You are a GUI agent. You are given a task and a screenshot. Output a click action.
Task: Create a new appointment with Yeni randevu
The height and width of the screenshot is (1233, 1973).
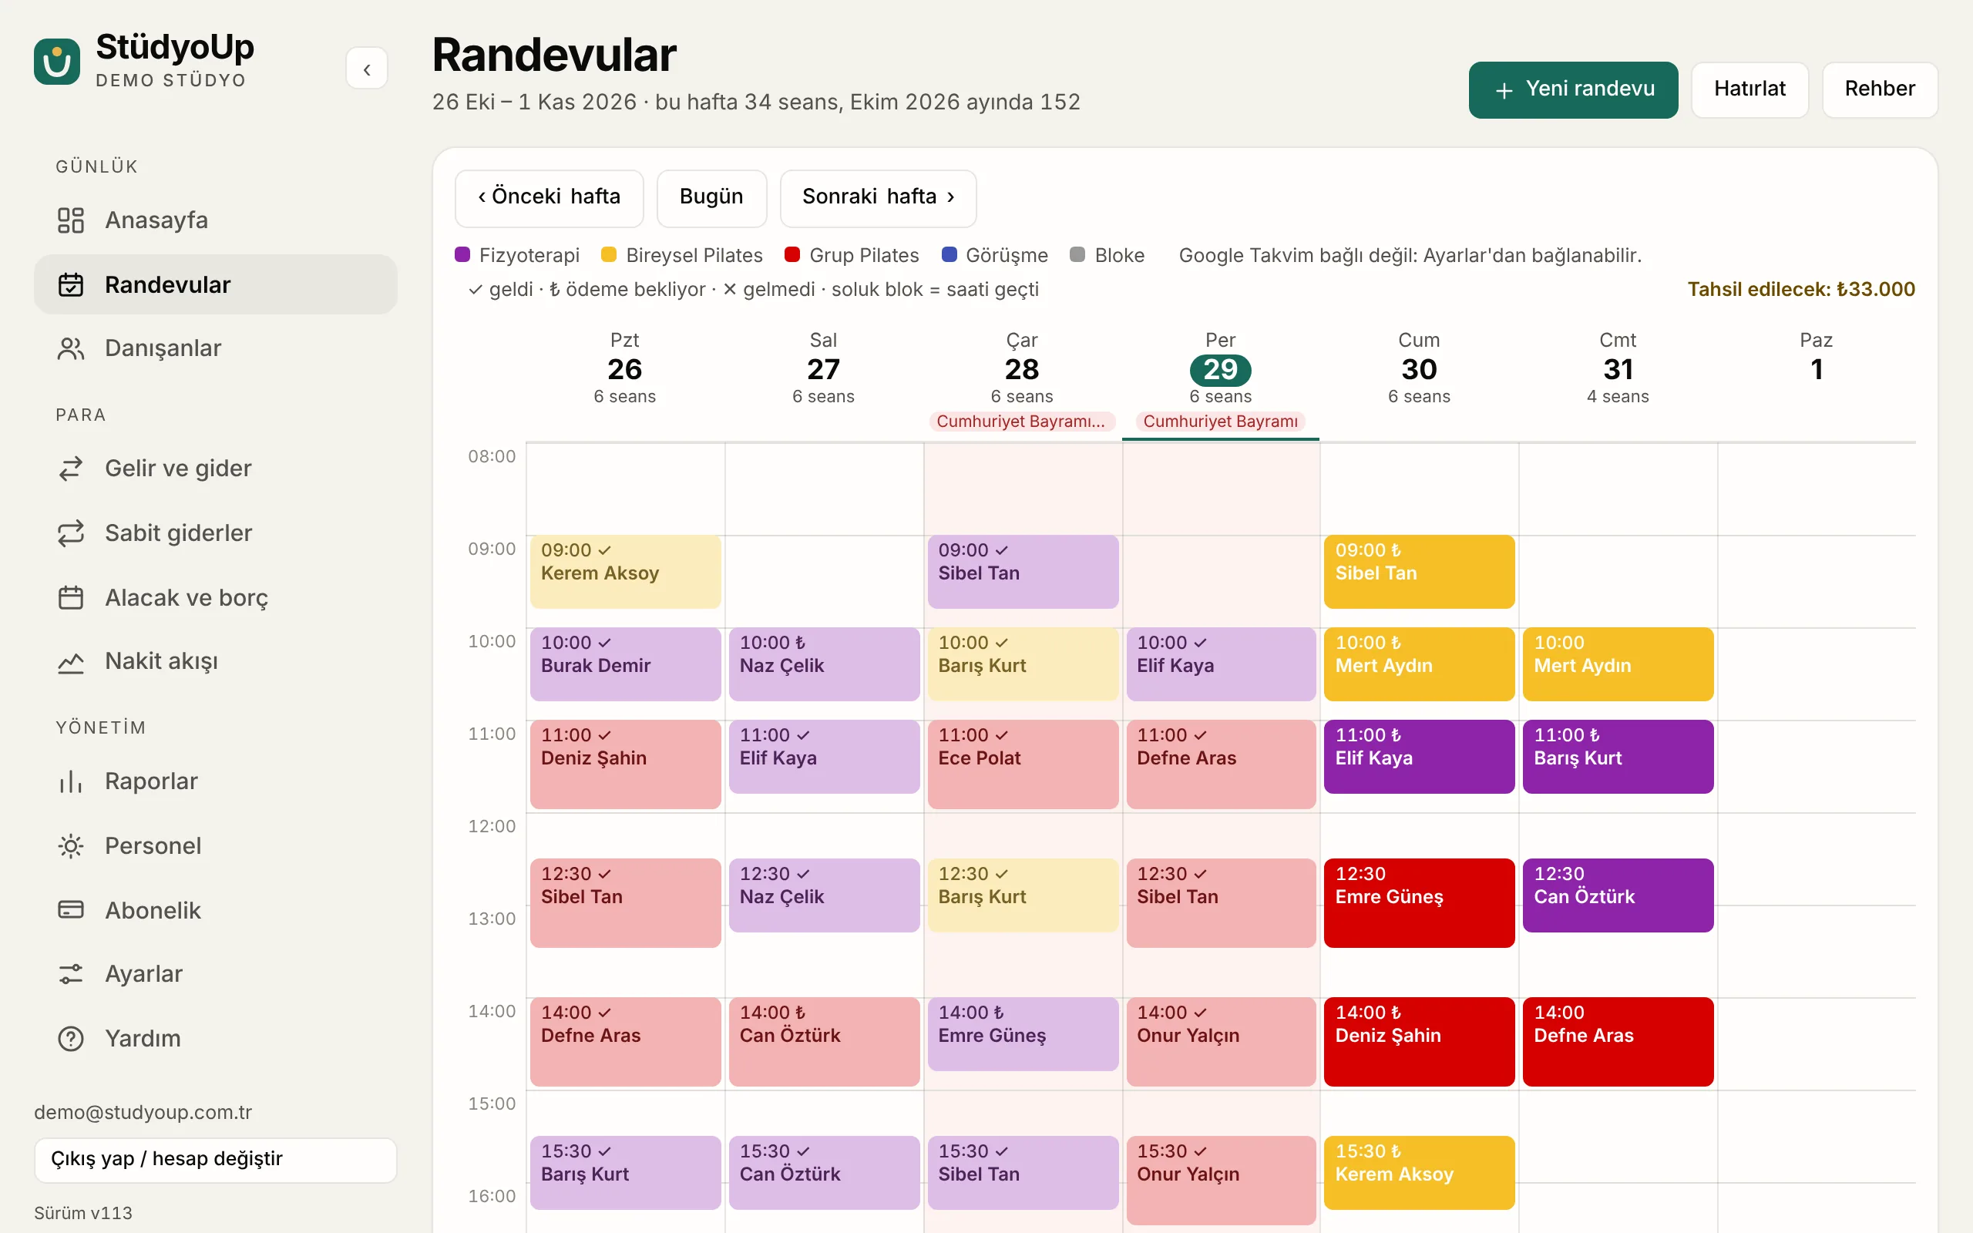pos(1573,89)
